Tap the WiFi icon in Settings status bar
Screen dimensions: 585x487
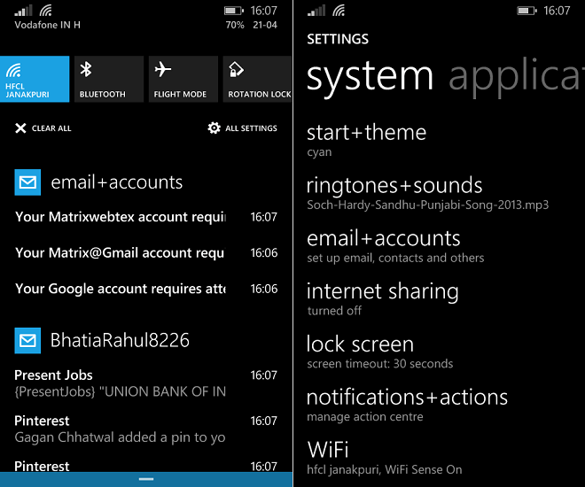339,11
